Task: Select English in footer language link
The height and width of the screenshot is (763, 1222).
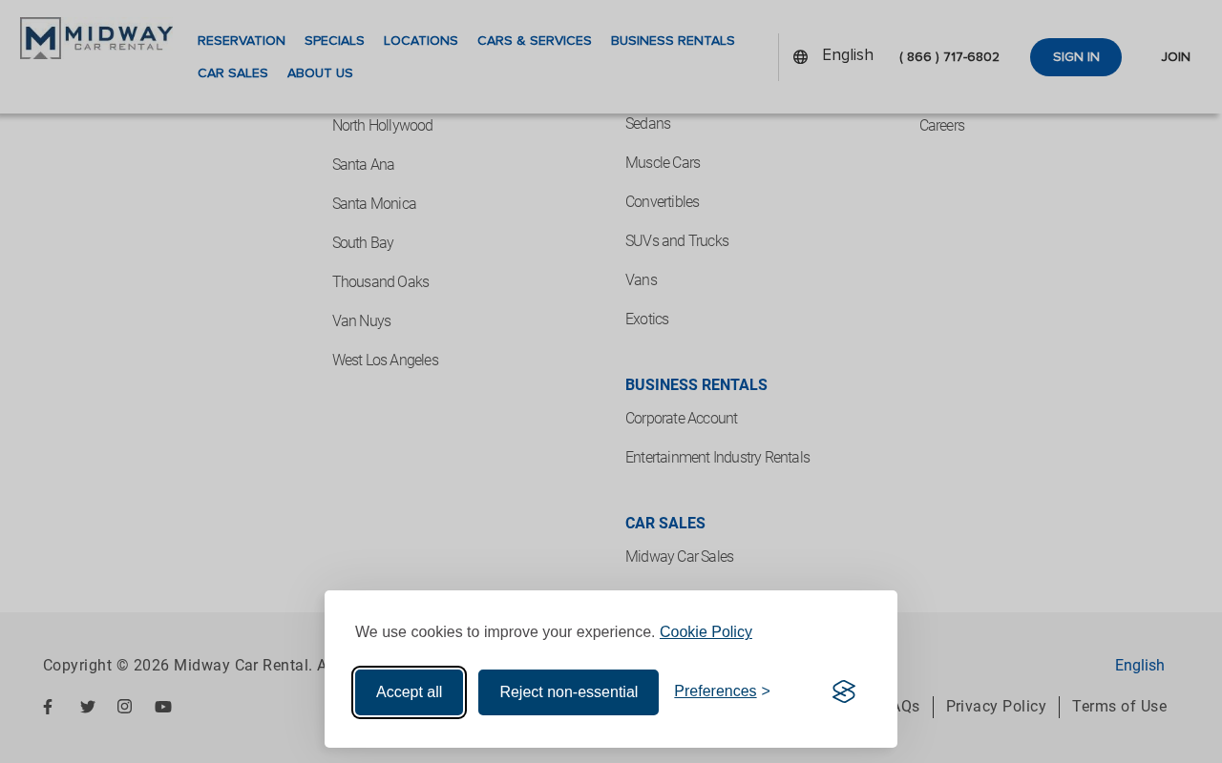Action: click(1140, 666)
